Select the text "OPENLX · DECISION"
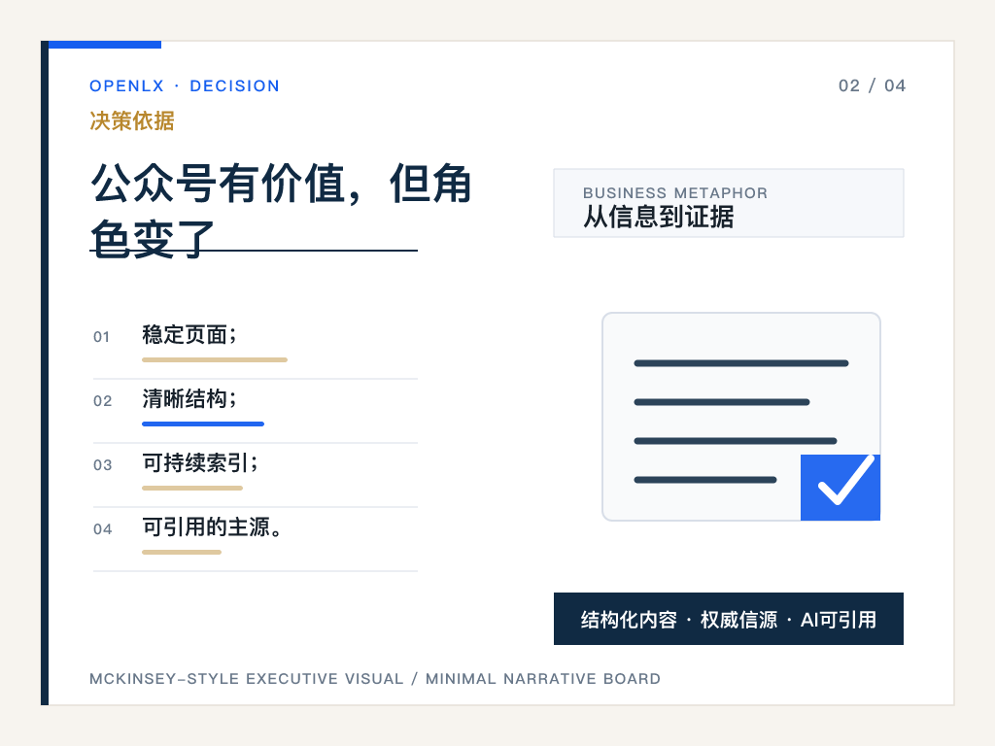 pos(184,85)
